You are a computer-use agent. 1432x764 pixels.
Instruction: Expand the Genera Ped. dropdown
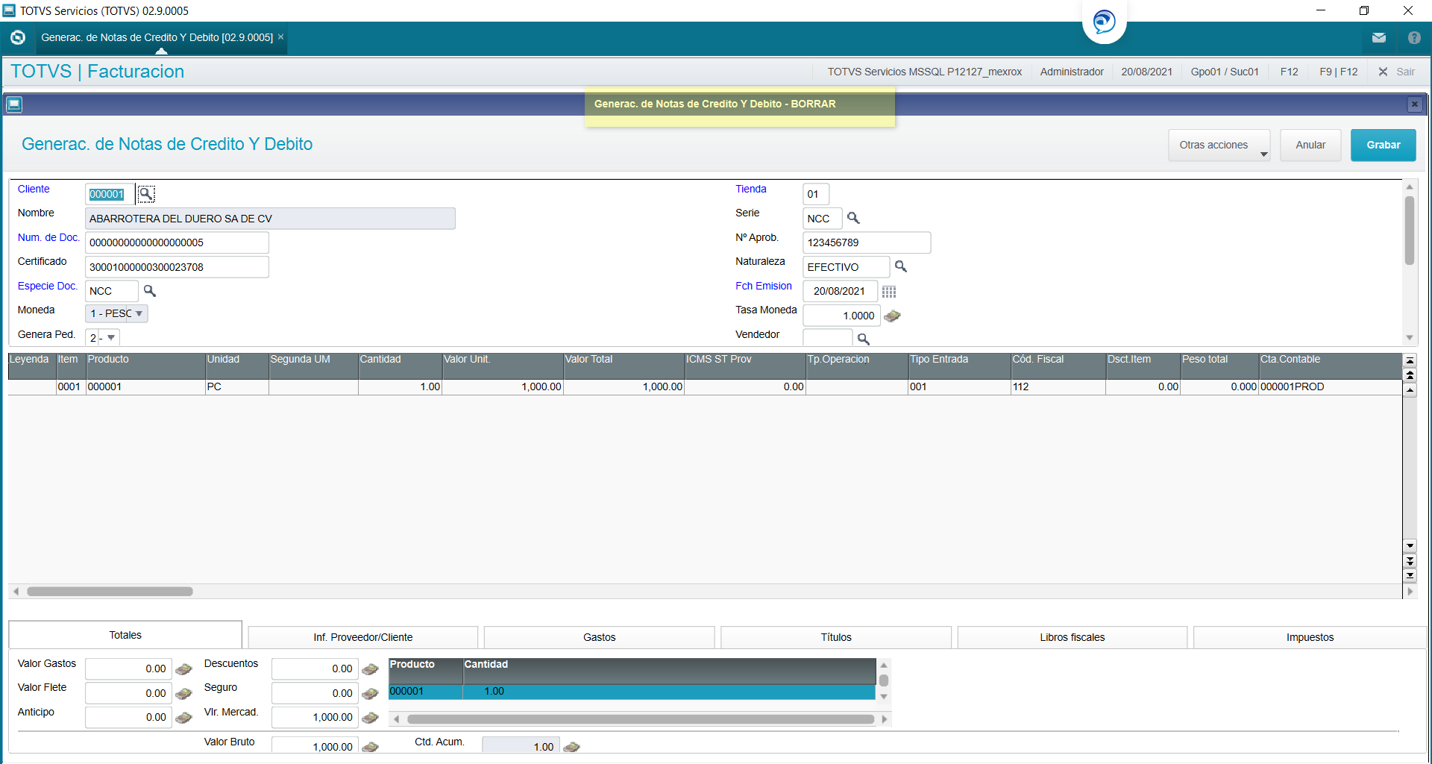[111, 337]
